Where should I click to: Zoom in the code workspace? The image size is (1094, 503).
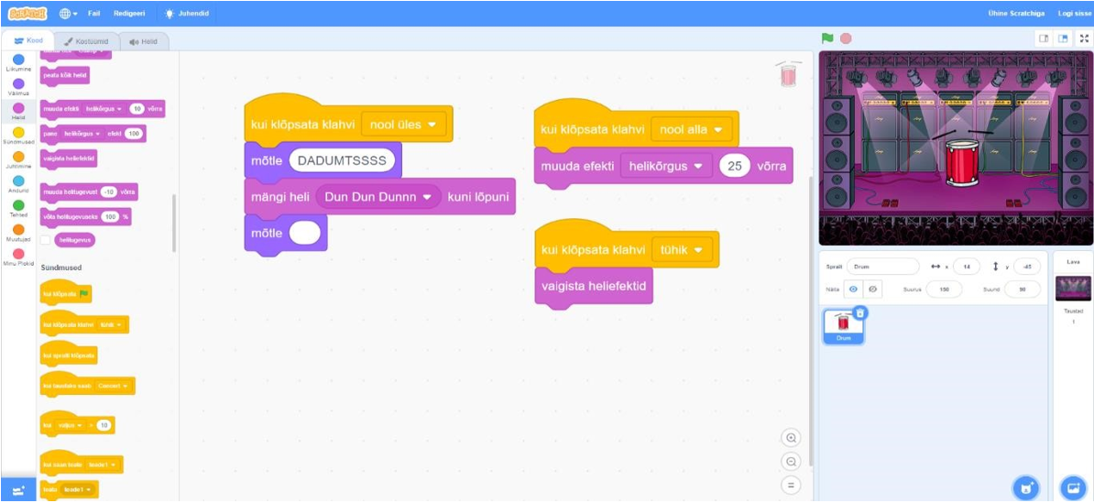click(792, 438)
